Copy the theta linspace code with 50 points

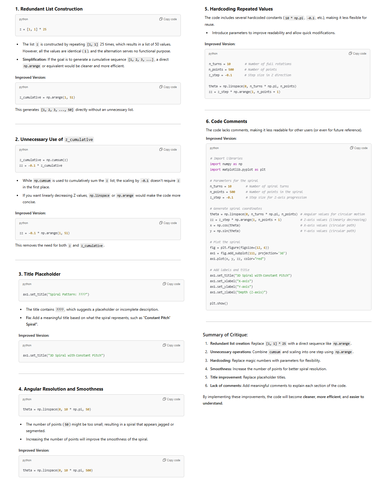click(x=171, y=399)
